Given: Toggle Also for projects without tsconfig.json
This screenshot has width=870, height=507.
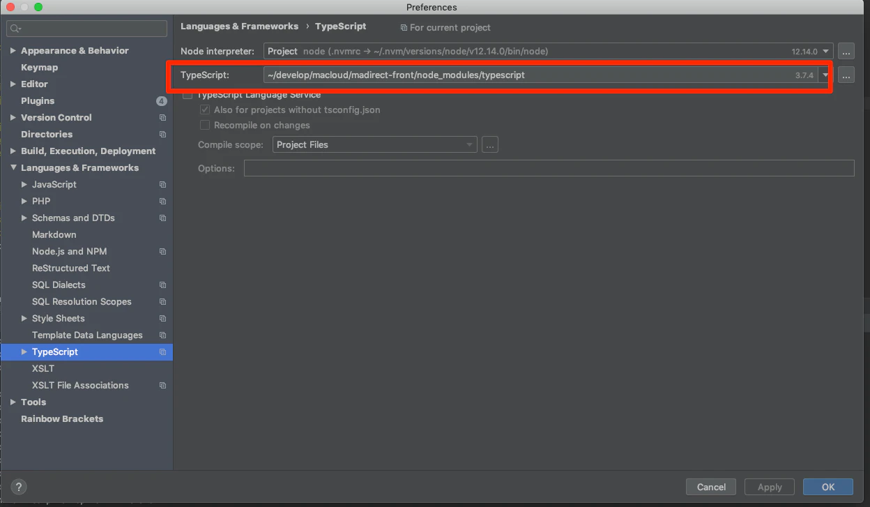Looking at the screenshot, I should click(x=205, y=110).
